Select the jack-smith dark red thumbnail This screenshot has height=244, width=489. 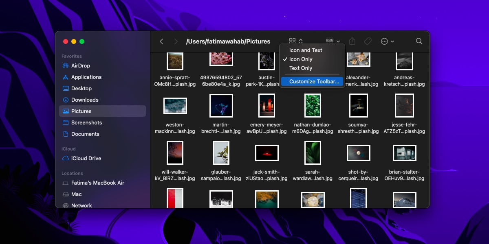[x=267, y=152]
